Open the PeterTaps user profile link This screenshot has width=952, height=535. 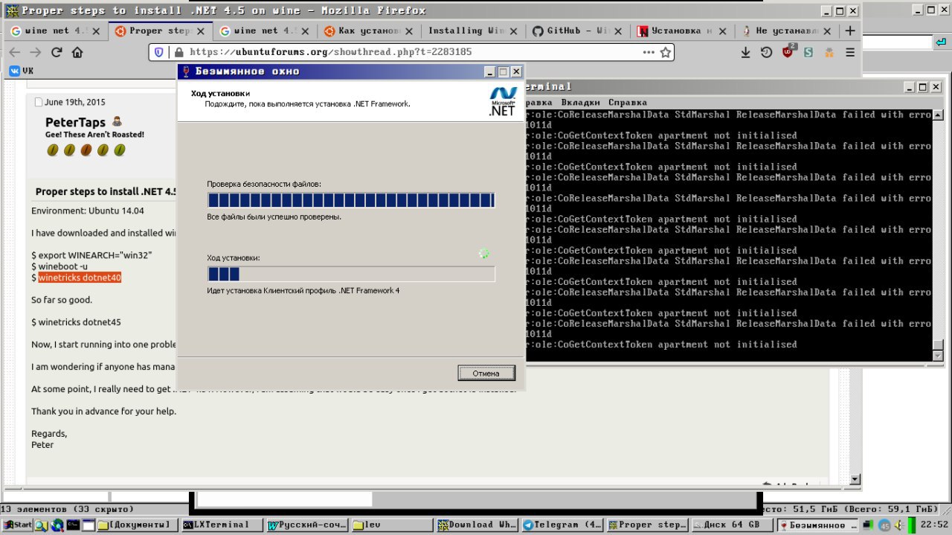tap(75, 122)
